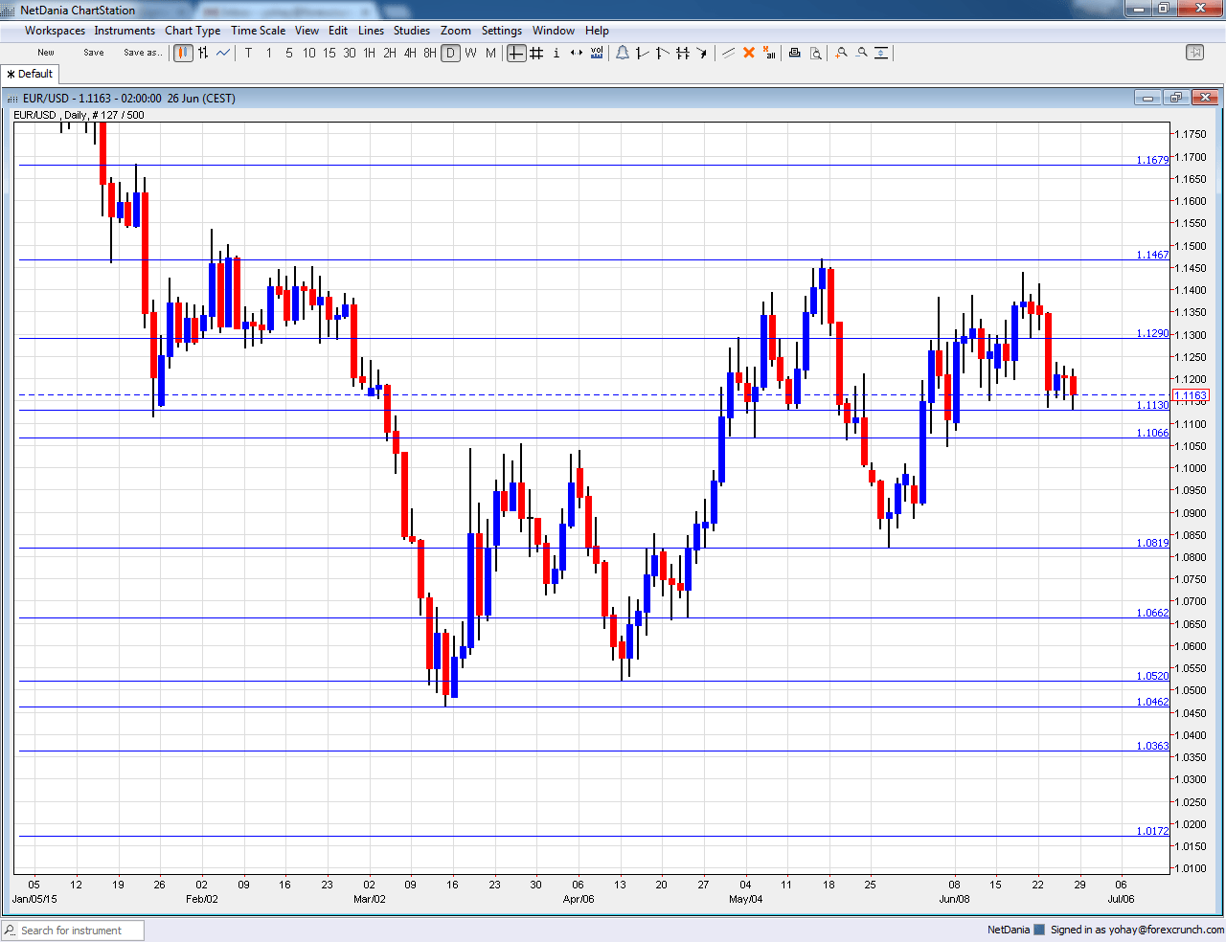Image resolution: width=1226 pixels, height=942 pixels.
Task: Select the 15 minute time scale
Action: 329,53
